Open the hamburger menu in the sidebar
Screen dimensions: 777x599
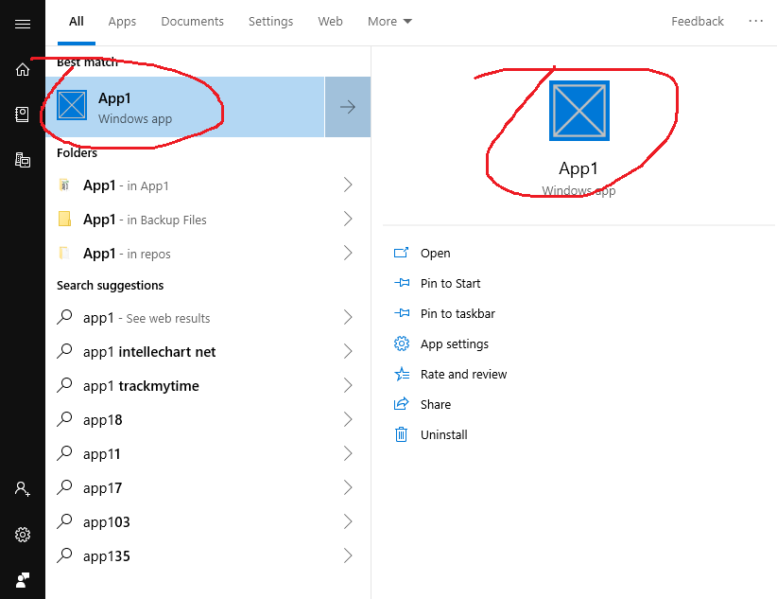23,25
